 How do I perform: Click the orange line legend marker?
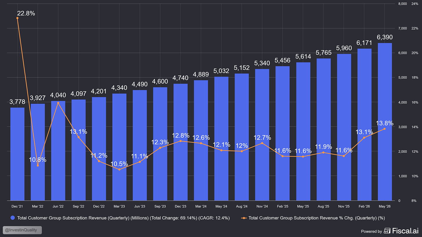click(x=244, y=218)
